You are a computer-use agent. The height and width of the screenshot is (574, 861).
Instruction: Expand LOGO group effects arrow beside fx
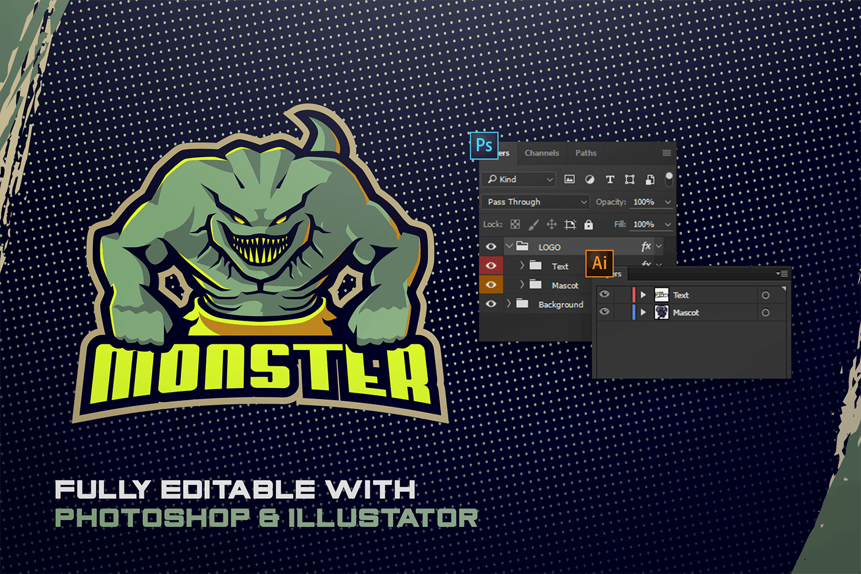pos(659,246)
